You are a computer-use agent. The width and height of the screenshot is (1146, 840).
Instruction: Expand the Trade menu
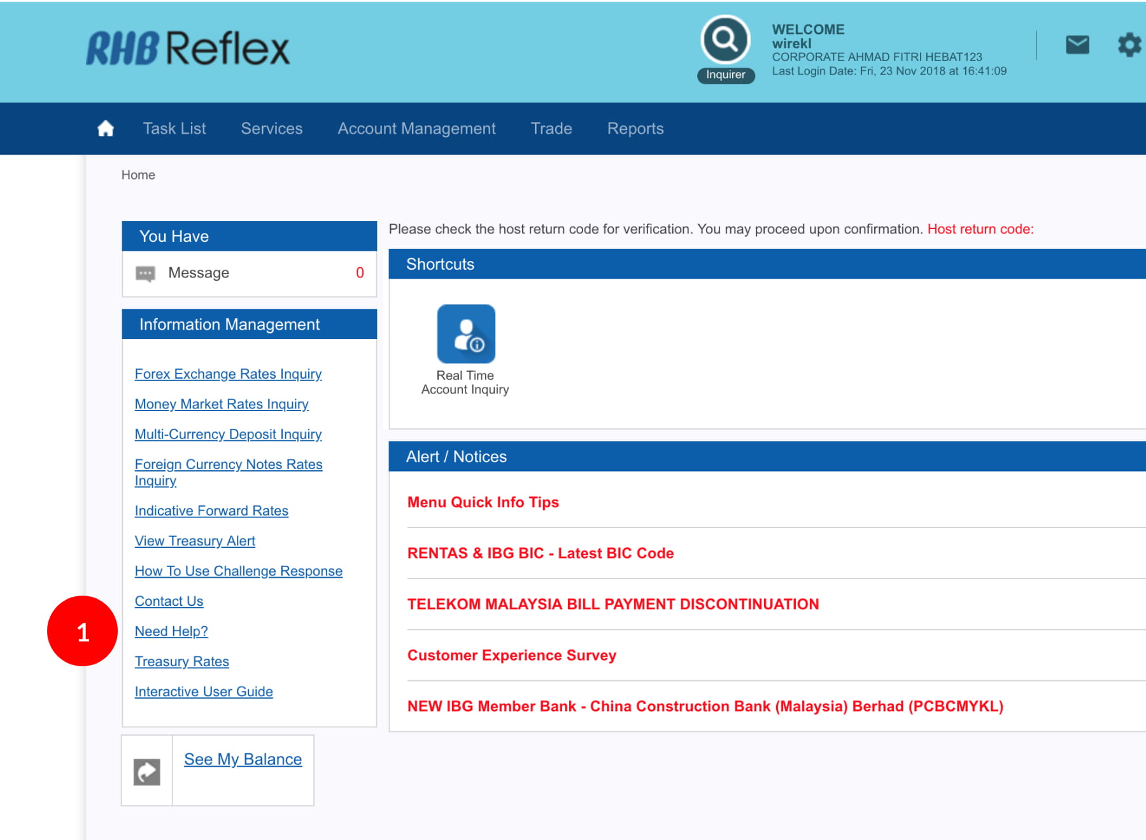coord(551,129)
